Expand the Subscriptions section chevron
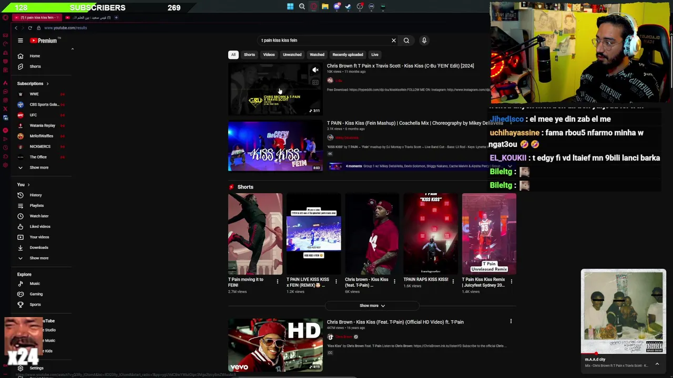 (x=47, y=83)
